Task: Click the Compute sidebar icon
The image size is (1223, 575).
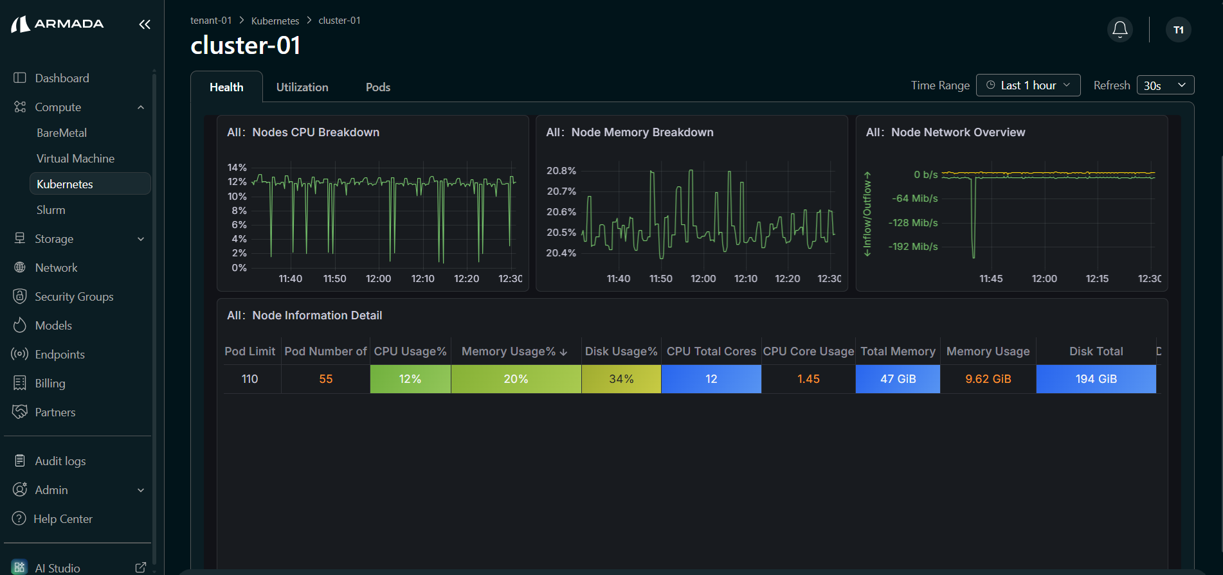Action: (x=20, y=107)
